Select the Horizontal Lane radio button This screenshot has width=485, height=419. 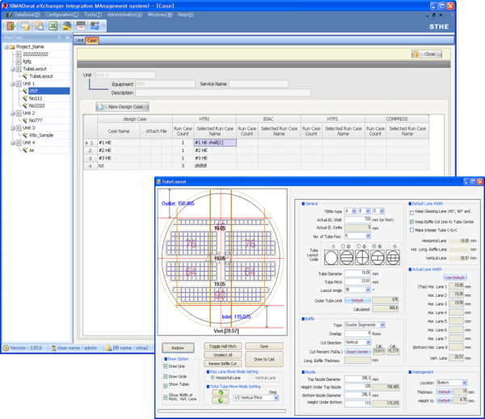pyautogui.click(x=213, y=378)
